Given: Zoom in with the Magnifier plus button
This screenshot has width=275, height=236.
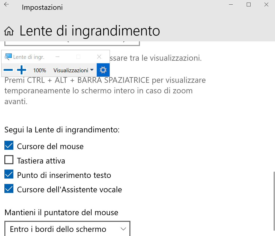Looking at the screenshot, I should (21, 70).
